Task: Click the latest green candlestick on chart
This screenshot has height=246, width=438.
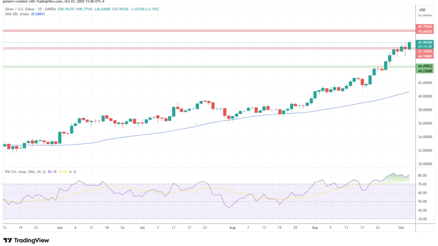Action: coord(409,45)
